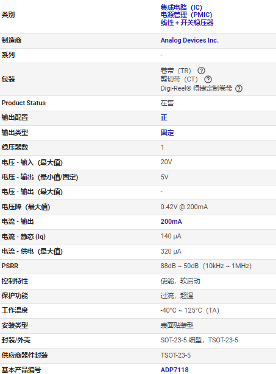Image resolution: width=276 pixels, height=374 pixels.
Task: Click the 140 µA quiescent current value
Action: (171, 237)
